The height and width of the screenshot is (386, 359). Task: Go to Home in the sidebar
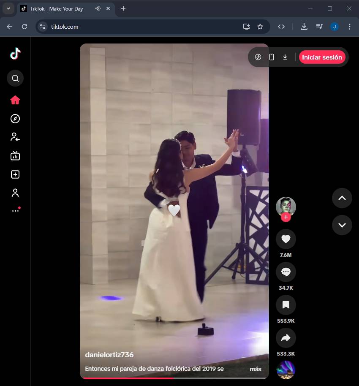(15, 100)
